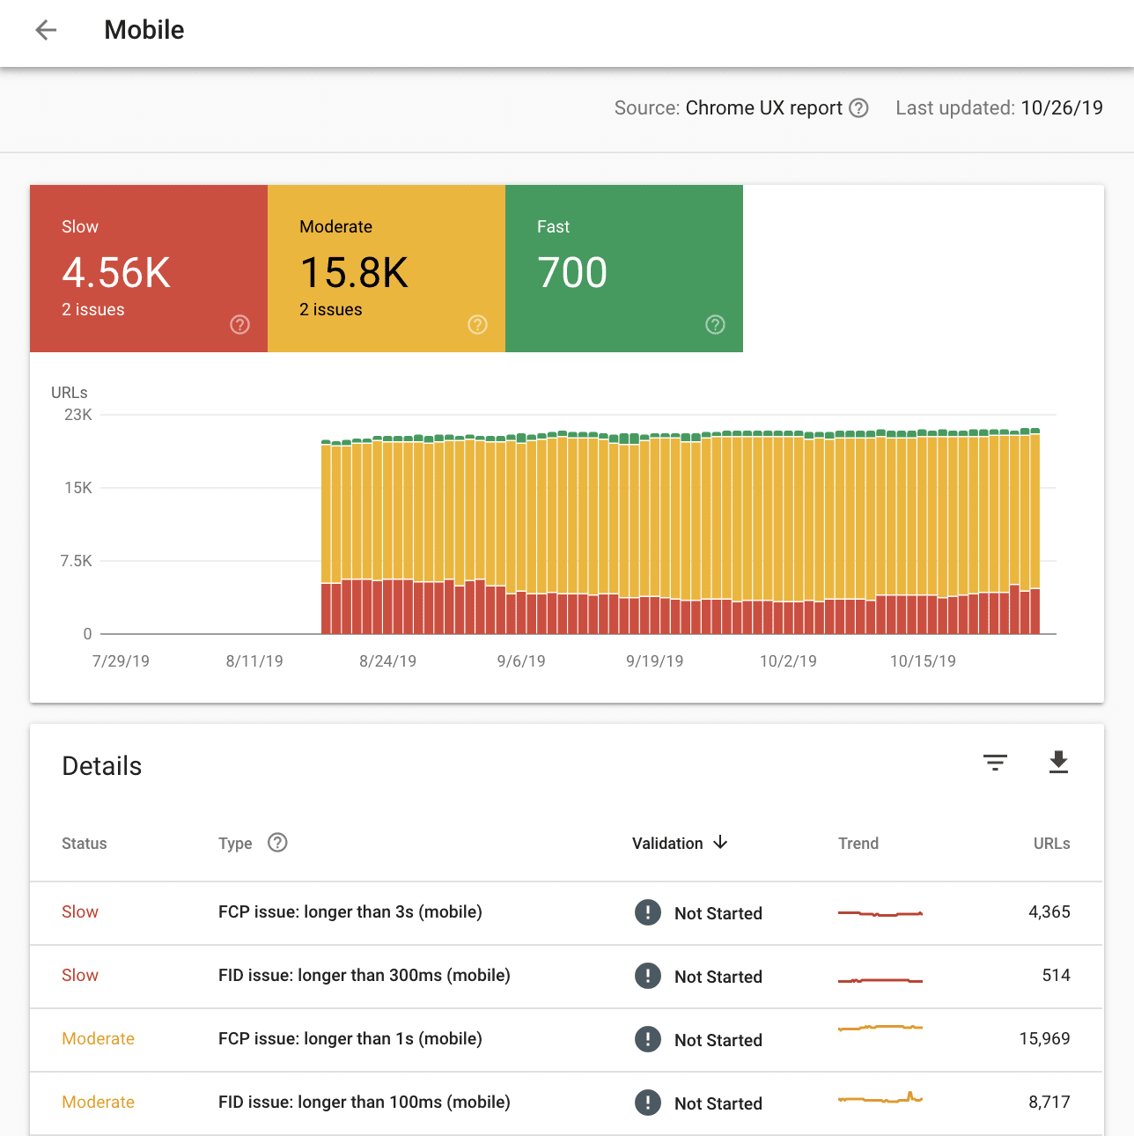Open the FCP issue longer than 1s details
1134x1136 pixels.
(350, 1039)
